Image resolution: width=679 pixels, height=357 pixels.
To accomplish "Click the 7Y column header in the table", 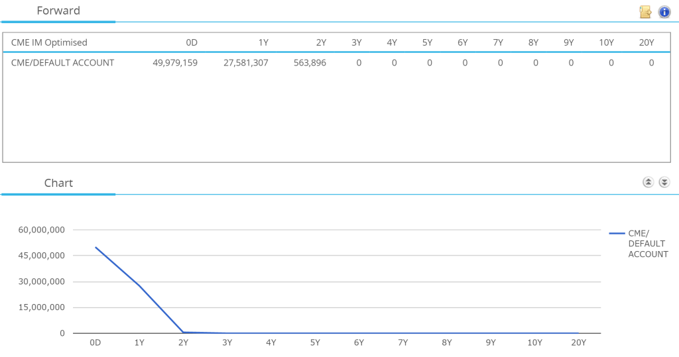I will click(498, 42).
